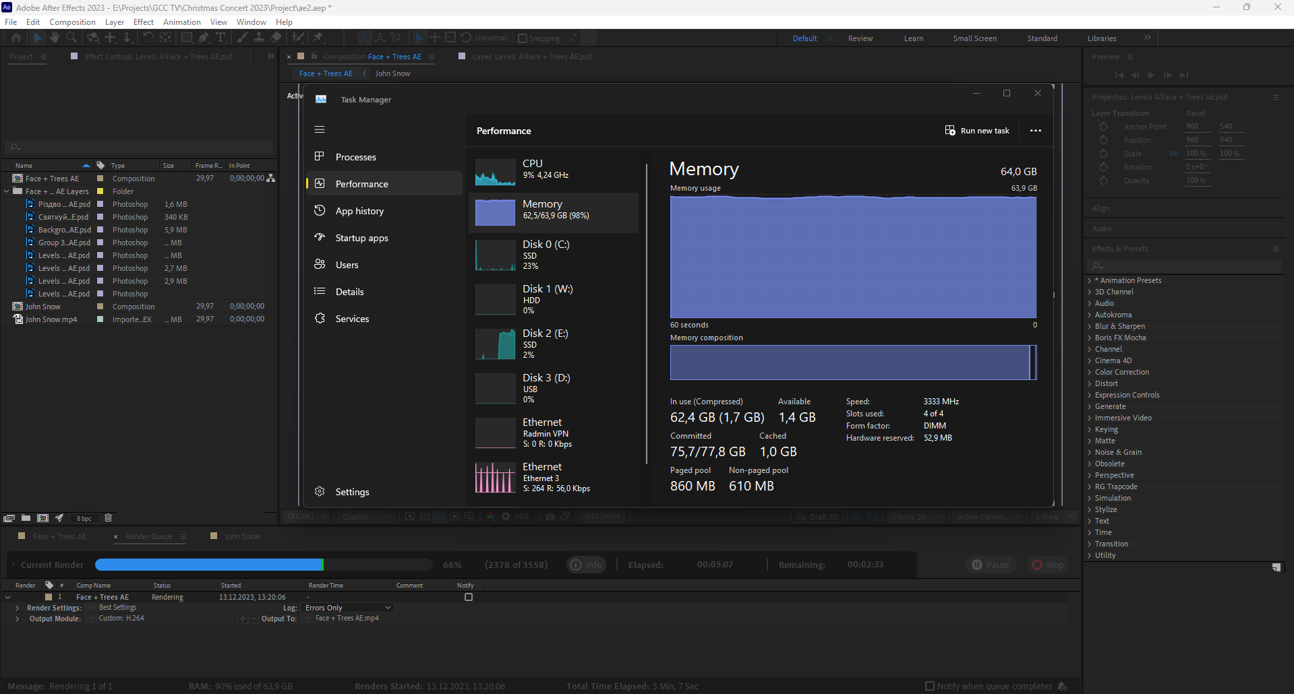Stop the current render
The width and height of the screenshot is (1294, 694).
pos(1047,565)
